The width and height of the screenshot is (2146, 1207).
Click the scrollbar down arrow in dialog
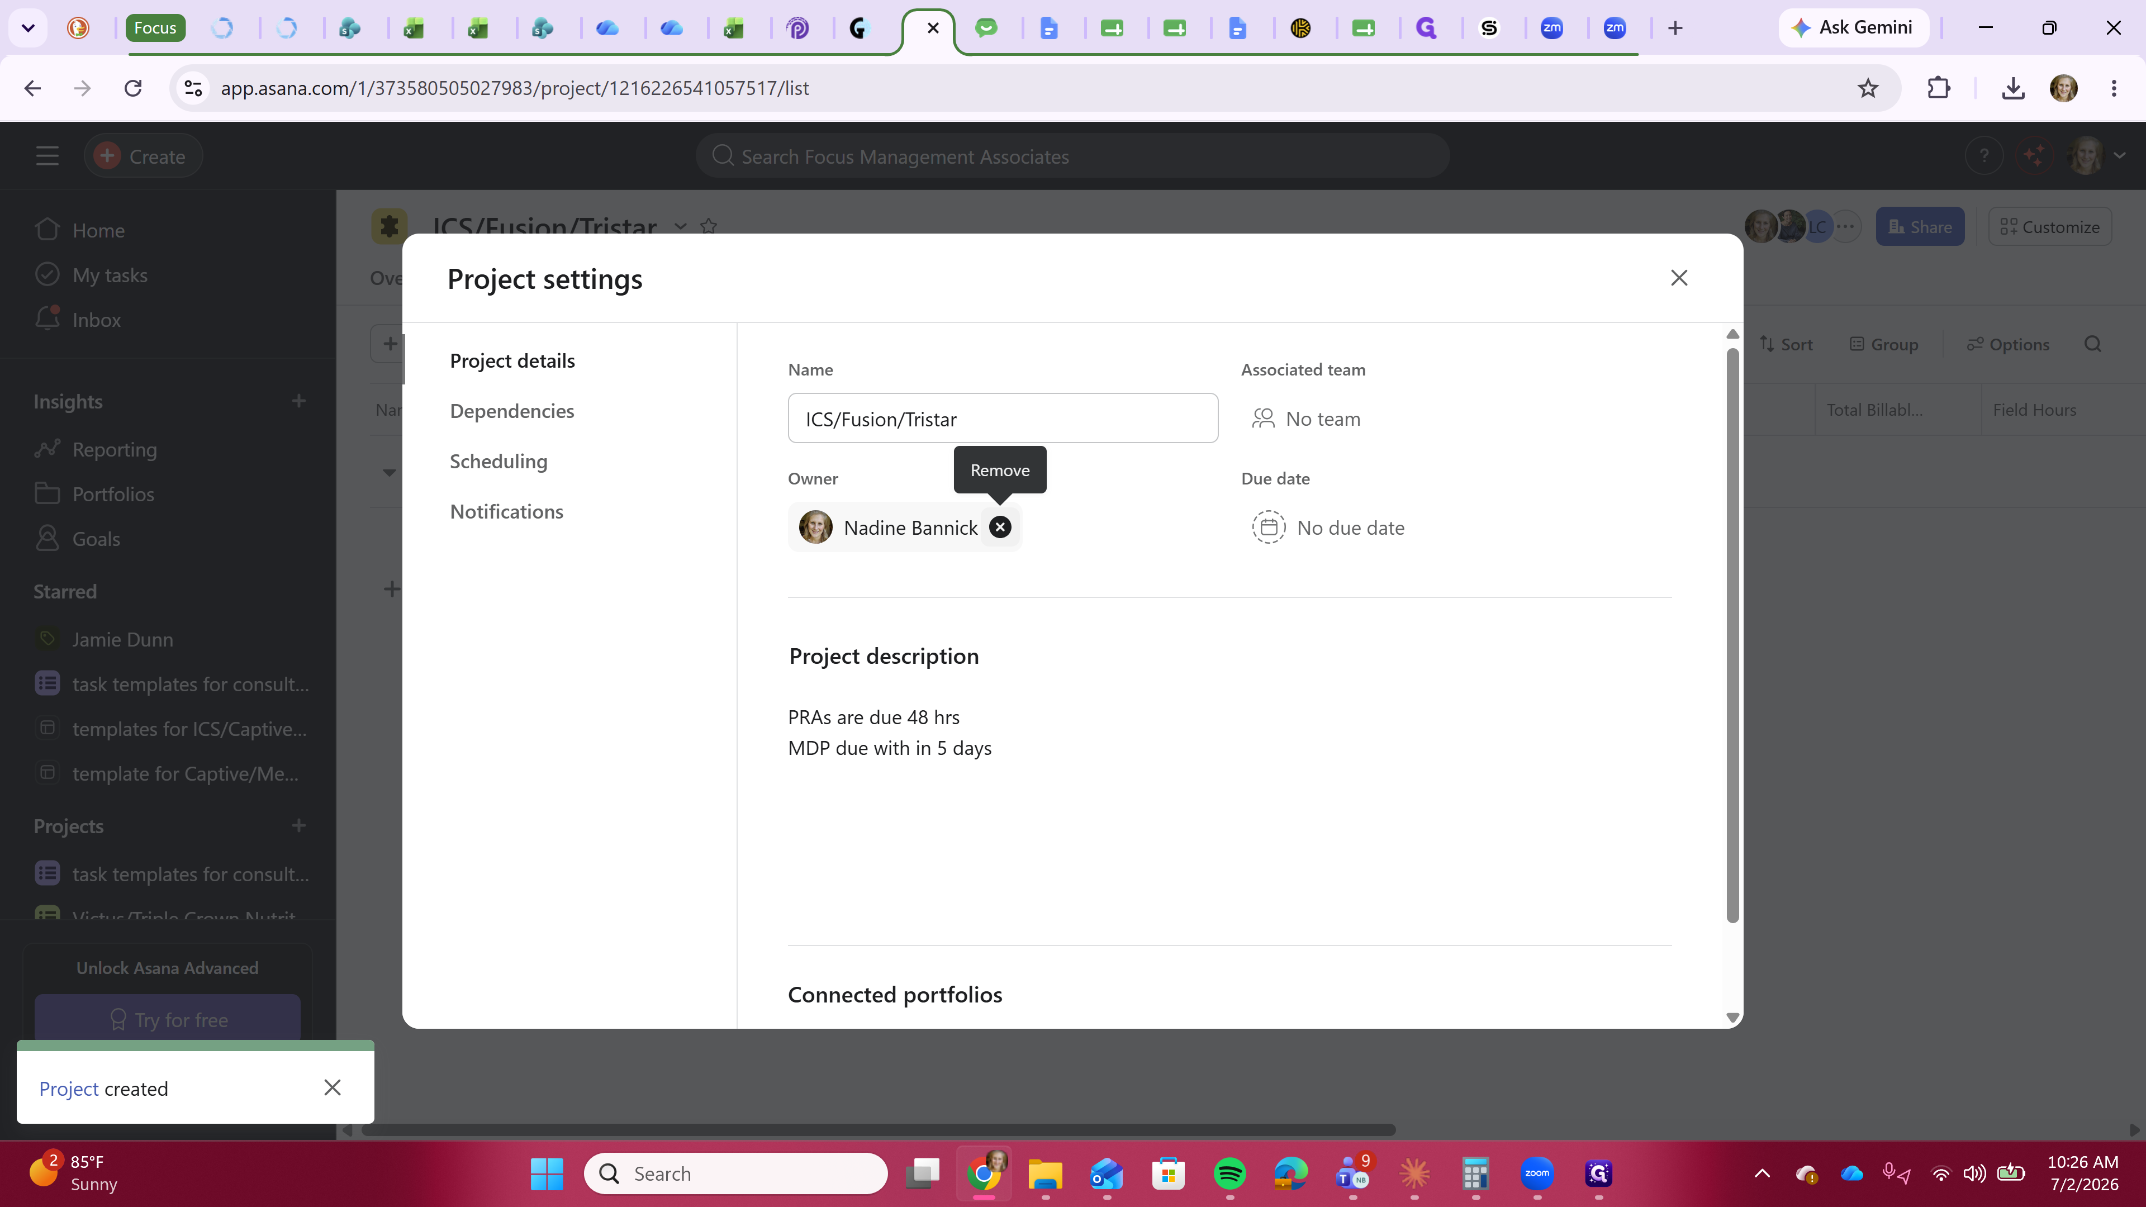tap(1733, 1017)
